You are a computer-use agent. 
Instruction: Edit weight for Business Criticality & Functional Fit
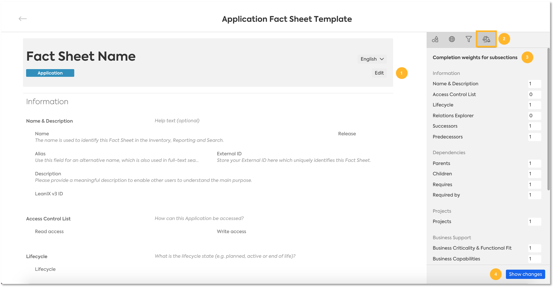tap(534, 248)
